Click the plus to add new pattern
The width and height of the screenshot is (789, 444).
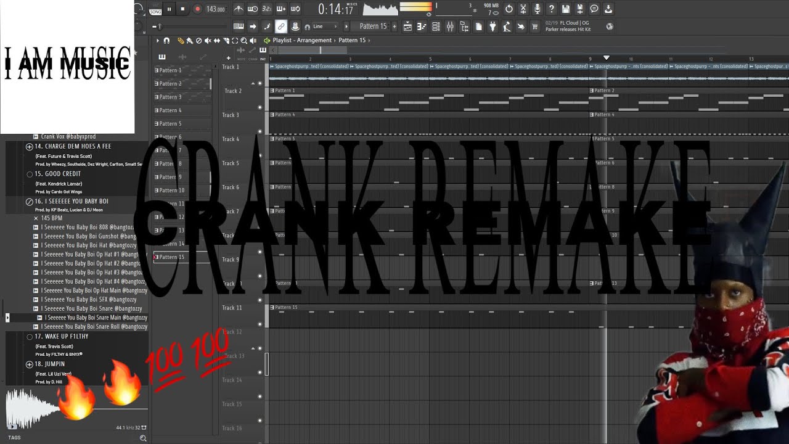[394, 27]
